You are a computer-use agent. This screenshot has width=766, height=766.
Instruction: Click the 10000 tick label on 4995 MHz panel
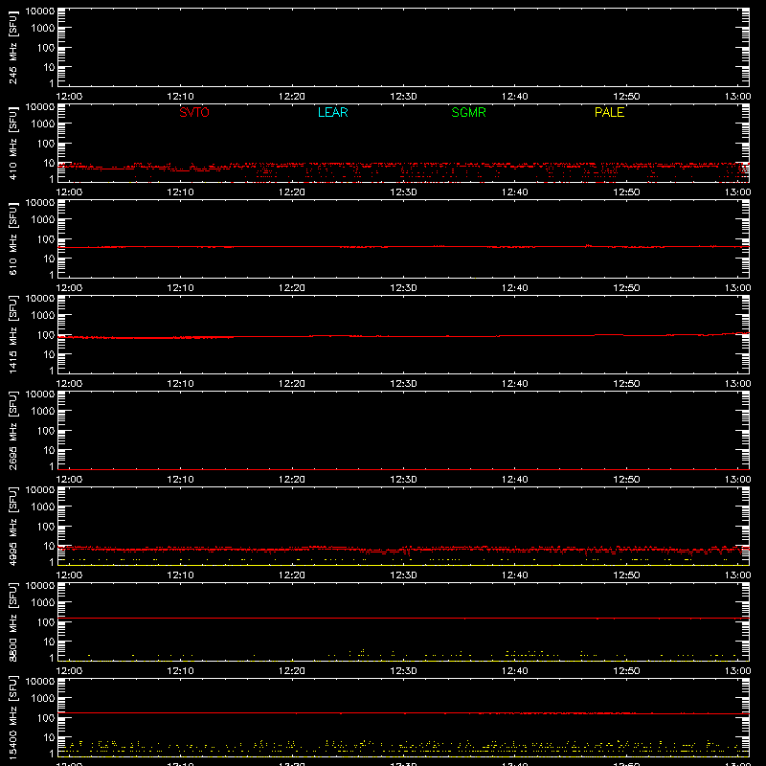pos(40,490)
